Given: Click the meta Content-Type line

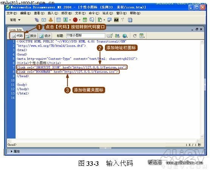Looking at the screenshot, I should pos(77,59).
